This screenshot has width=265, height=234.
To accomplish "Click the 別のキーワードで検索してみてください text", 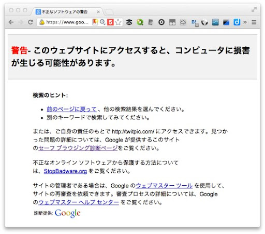I will pyautogui.click(x=98, y=118).
